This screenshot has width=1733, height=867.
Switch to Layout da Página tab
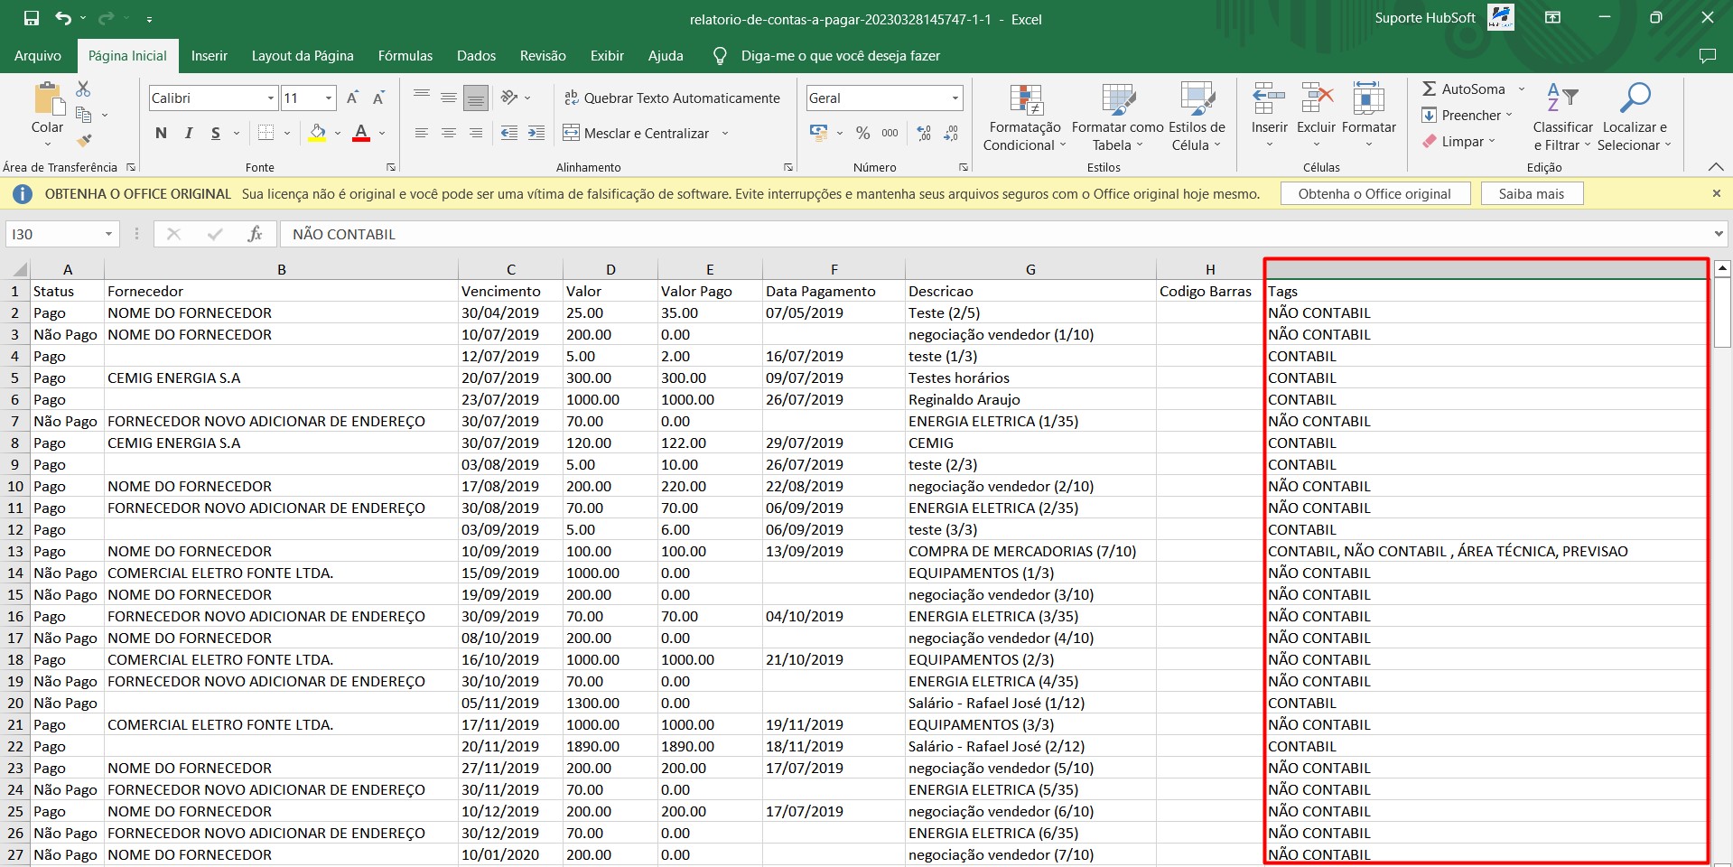coord(303,56)
